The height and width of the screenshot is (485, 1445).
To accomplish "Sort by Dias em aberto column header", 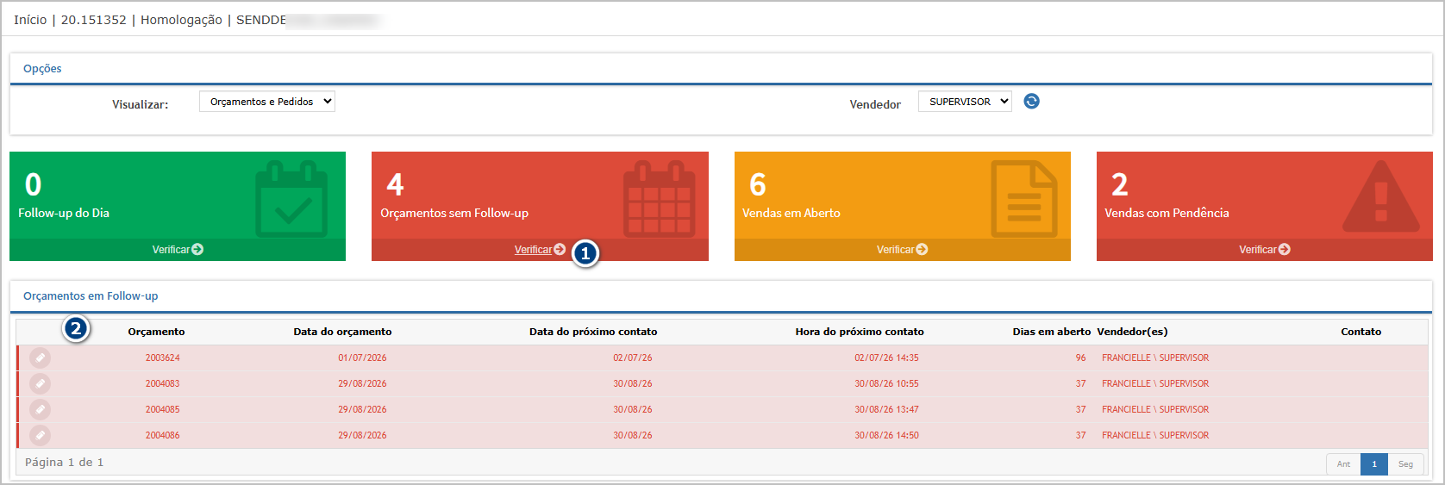I will 1051,332.
